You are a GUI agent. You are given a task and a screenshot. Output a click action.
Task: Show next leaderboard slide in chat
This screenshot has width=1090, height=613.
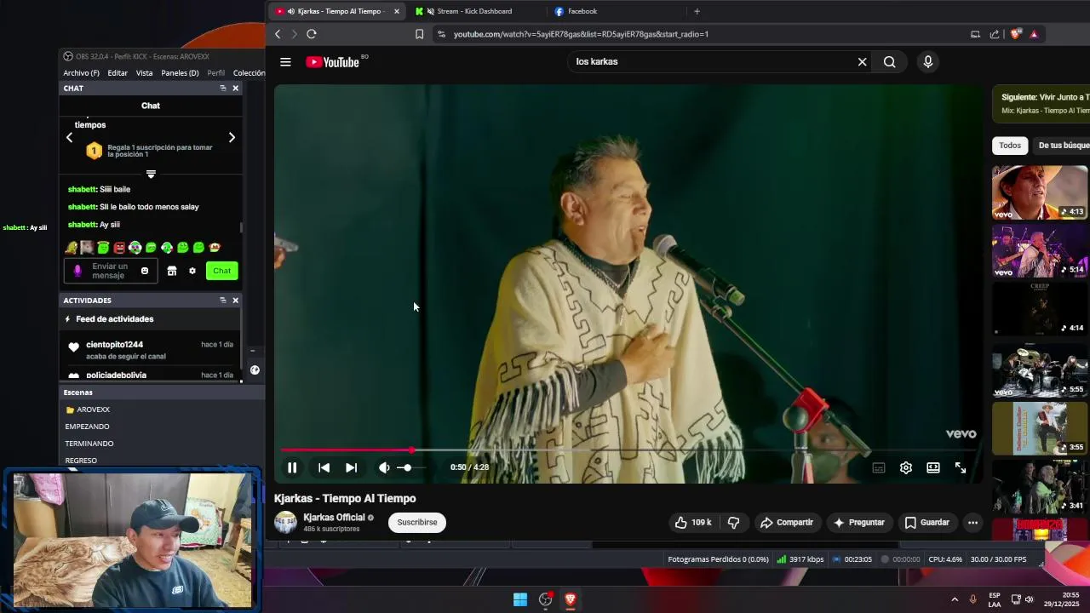(232, 137)
